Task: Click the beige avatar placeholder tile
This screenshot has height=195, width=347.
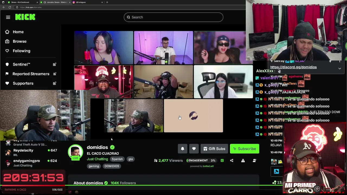Action: point(193,116)
